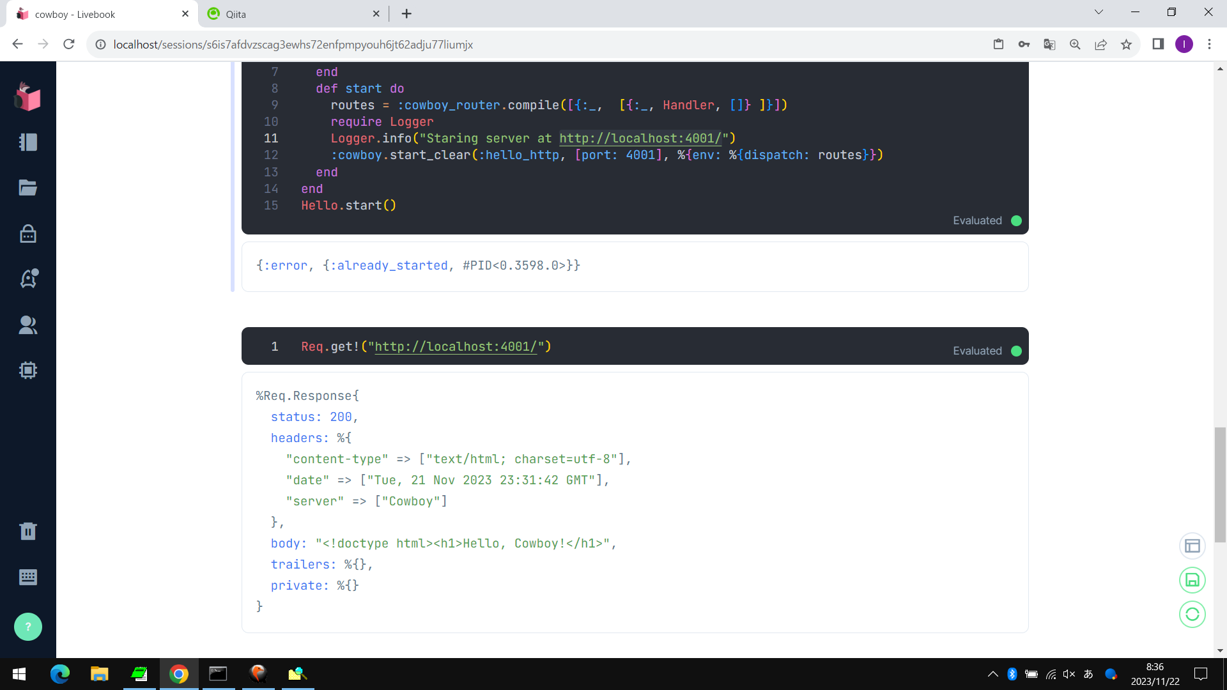Open Keyboard shortcuts sidebar icon

click(27, 577)
